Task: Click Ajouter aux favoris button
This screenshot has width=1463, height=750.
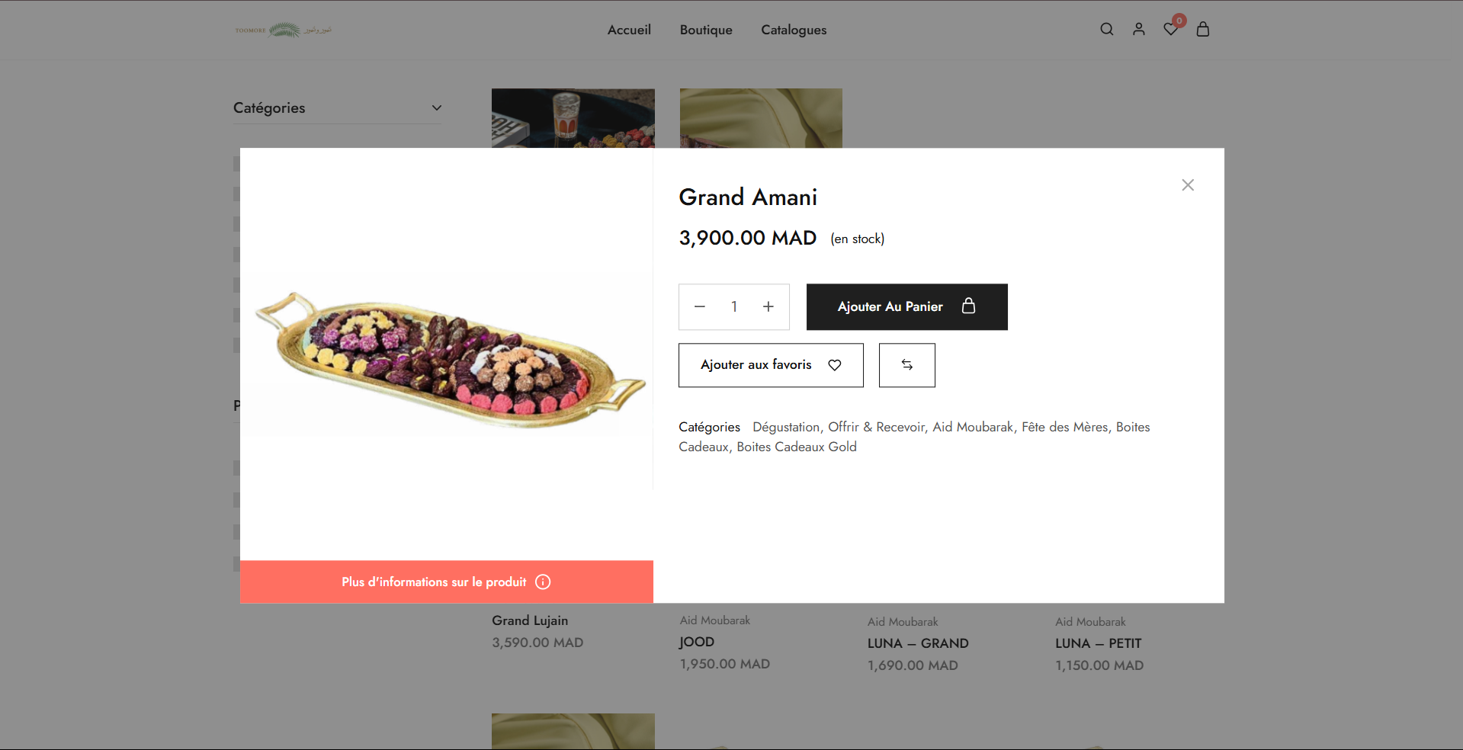Action: [x=770, y=365]
